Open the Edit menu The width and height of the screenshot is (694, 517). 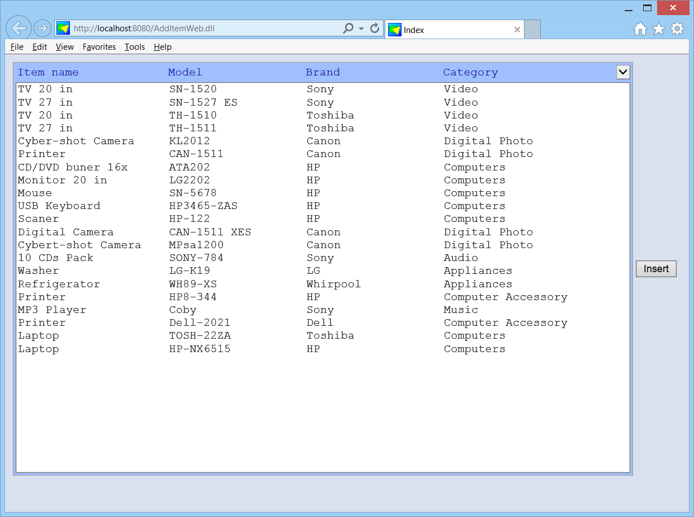pos(40,47)
